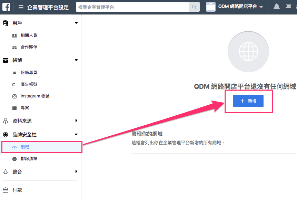Click the 合作夥伴 briefcase icon
Viewport: 297px width, 199px height.
[14, 48]
